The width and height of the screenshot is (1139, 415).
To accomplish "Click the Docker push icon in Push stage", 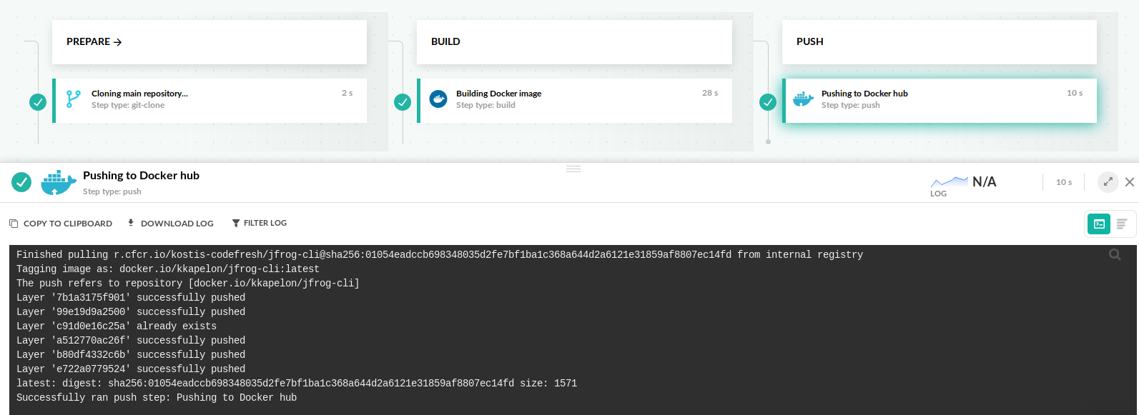I will click(803, 99).
